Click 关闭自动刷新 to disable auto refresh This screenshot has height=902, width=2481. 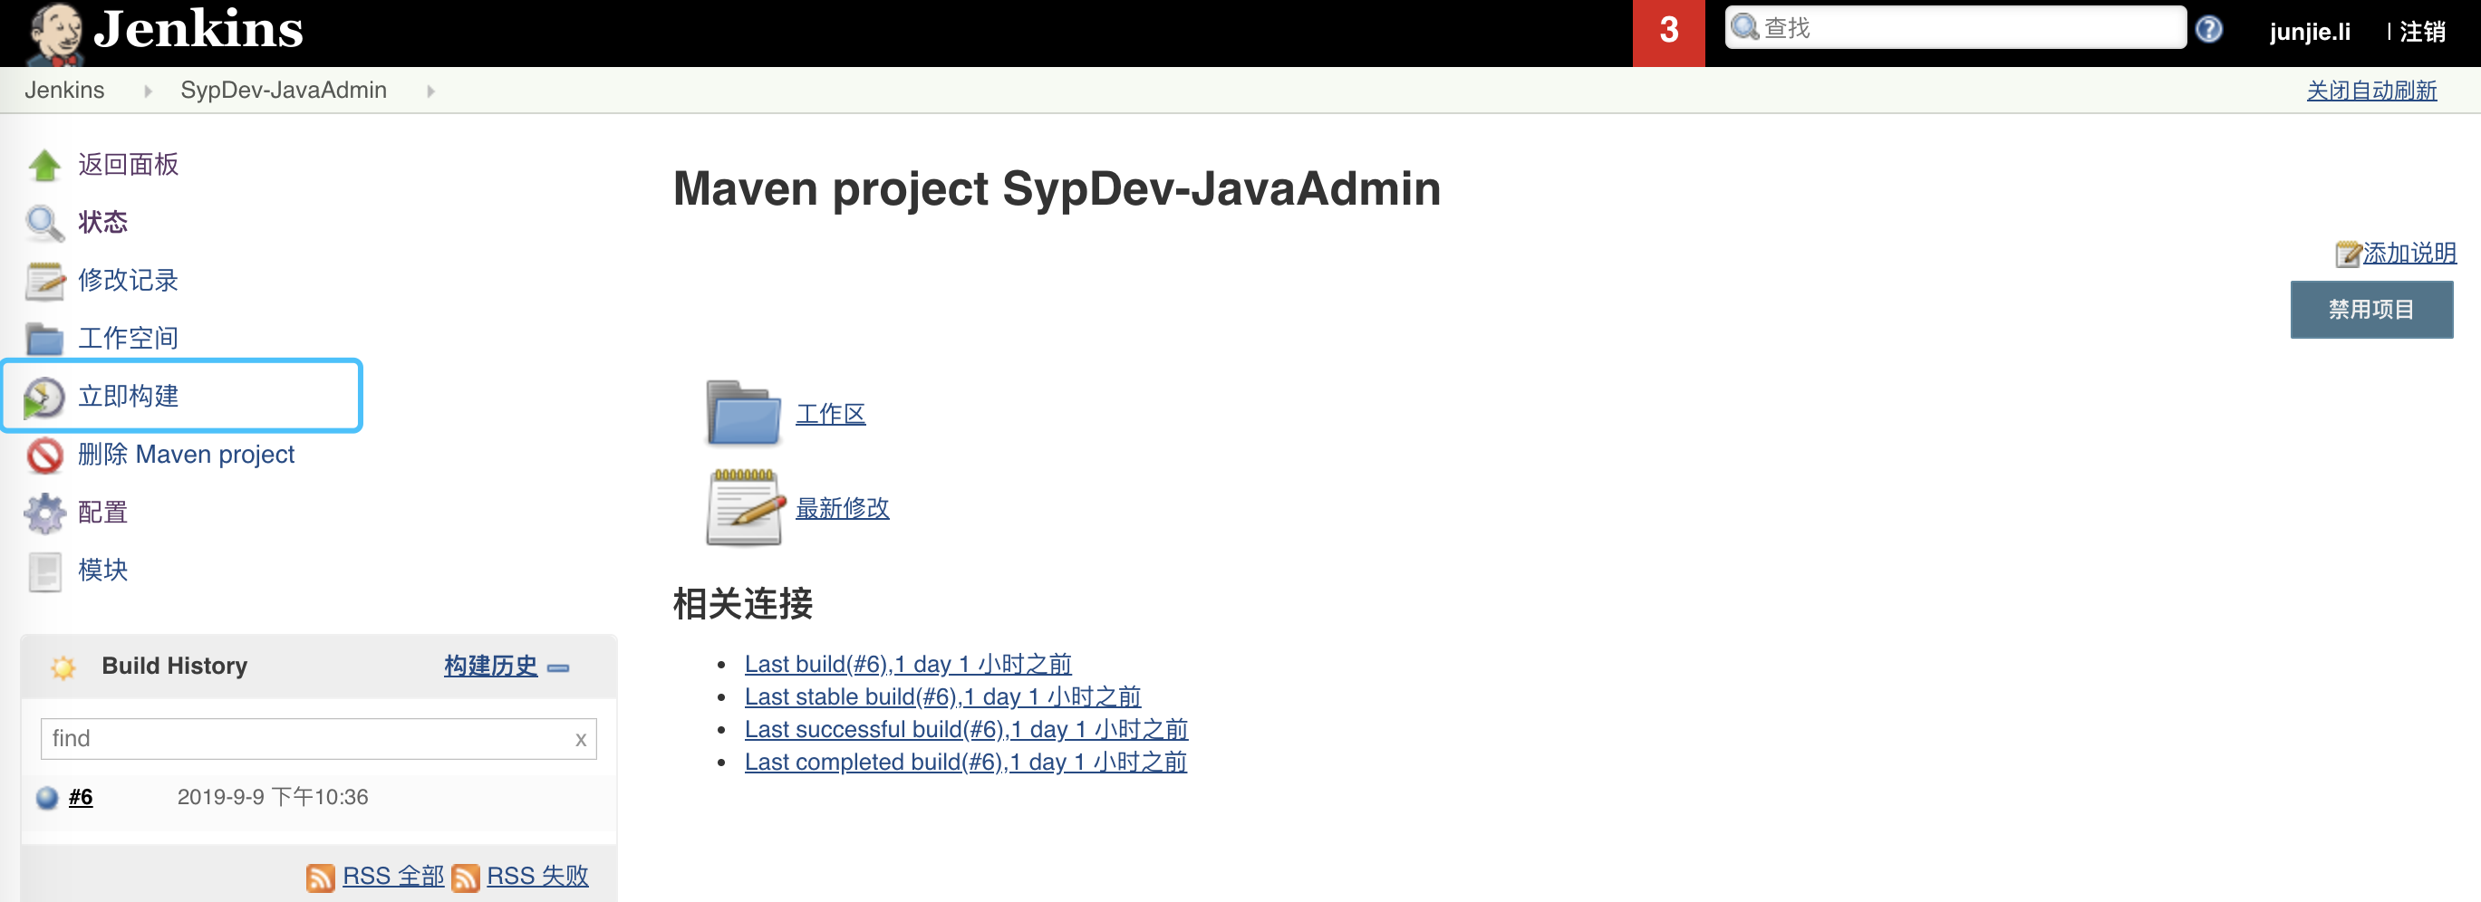(2371, 91)
